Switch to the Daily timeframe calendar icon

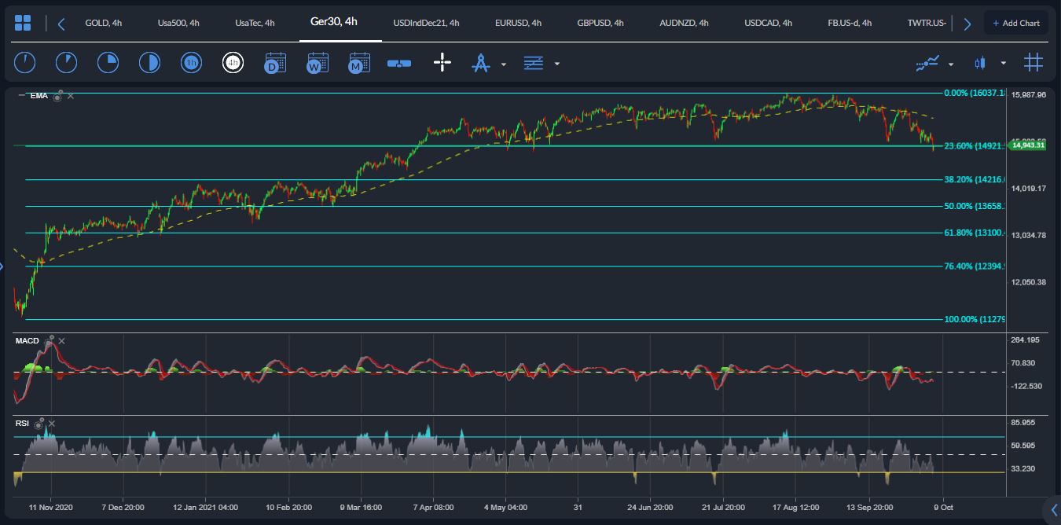click(275, 63)
